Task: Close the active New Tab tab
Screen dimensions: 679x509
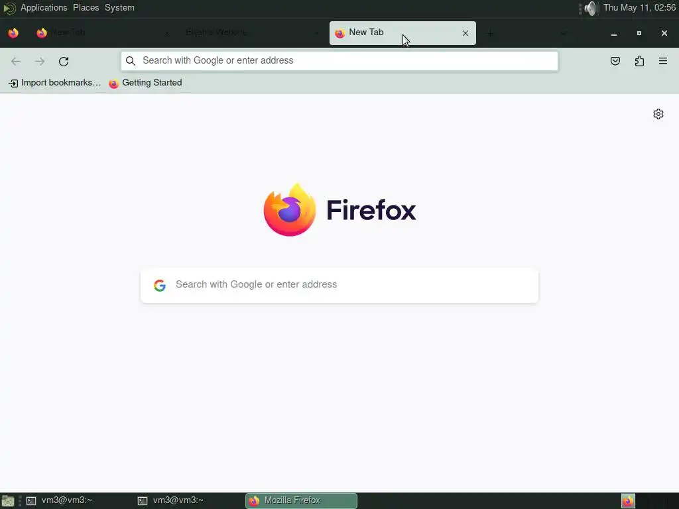Action: [465, 33]
